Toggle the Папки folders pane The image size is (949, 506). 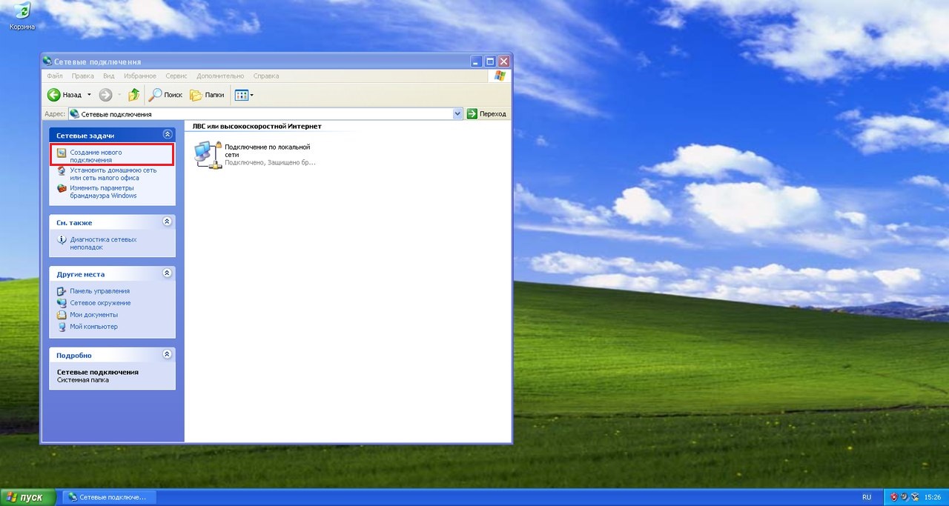(x=207, y=95)
